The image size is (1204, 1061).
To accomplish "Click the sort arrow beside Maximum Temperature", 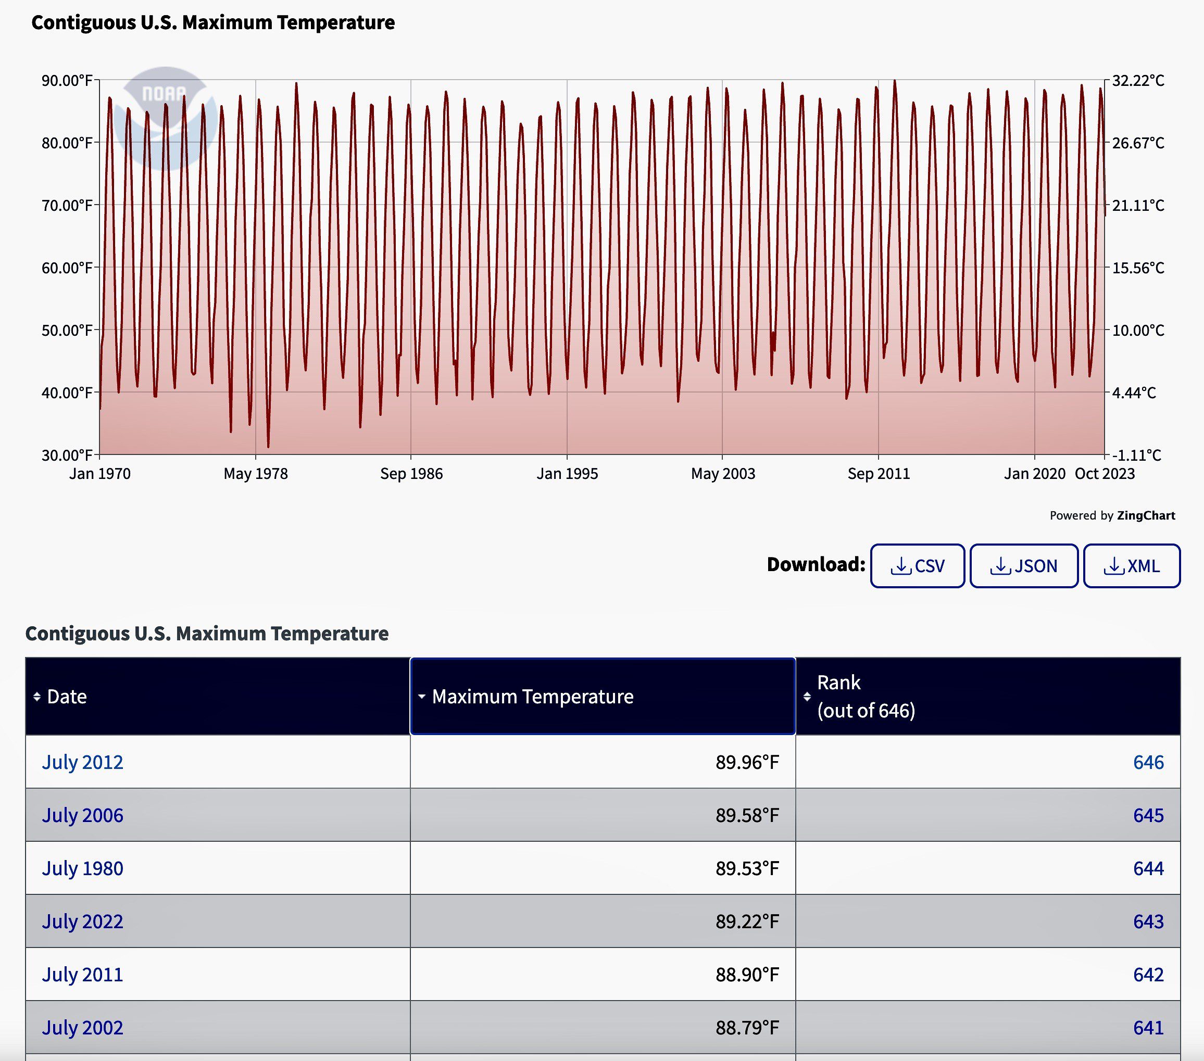I will [x=422, y=697].
